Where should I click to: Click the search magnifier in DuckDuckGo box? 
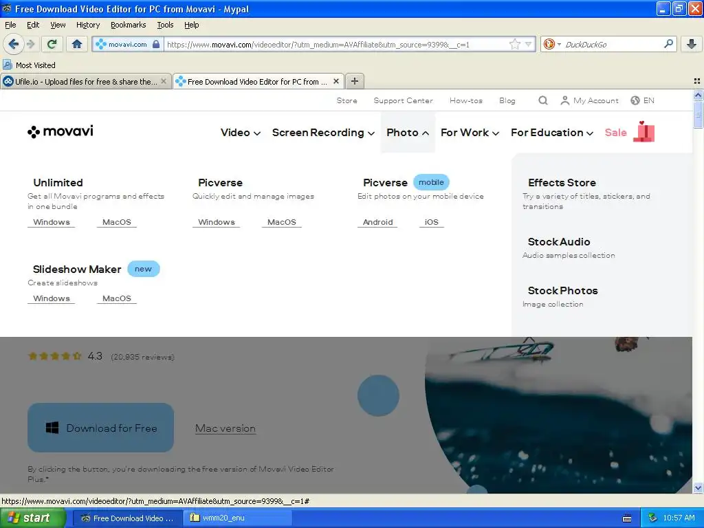[668, 44]
